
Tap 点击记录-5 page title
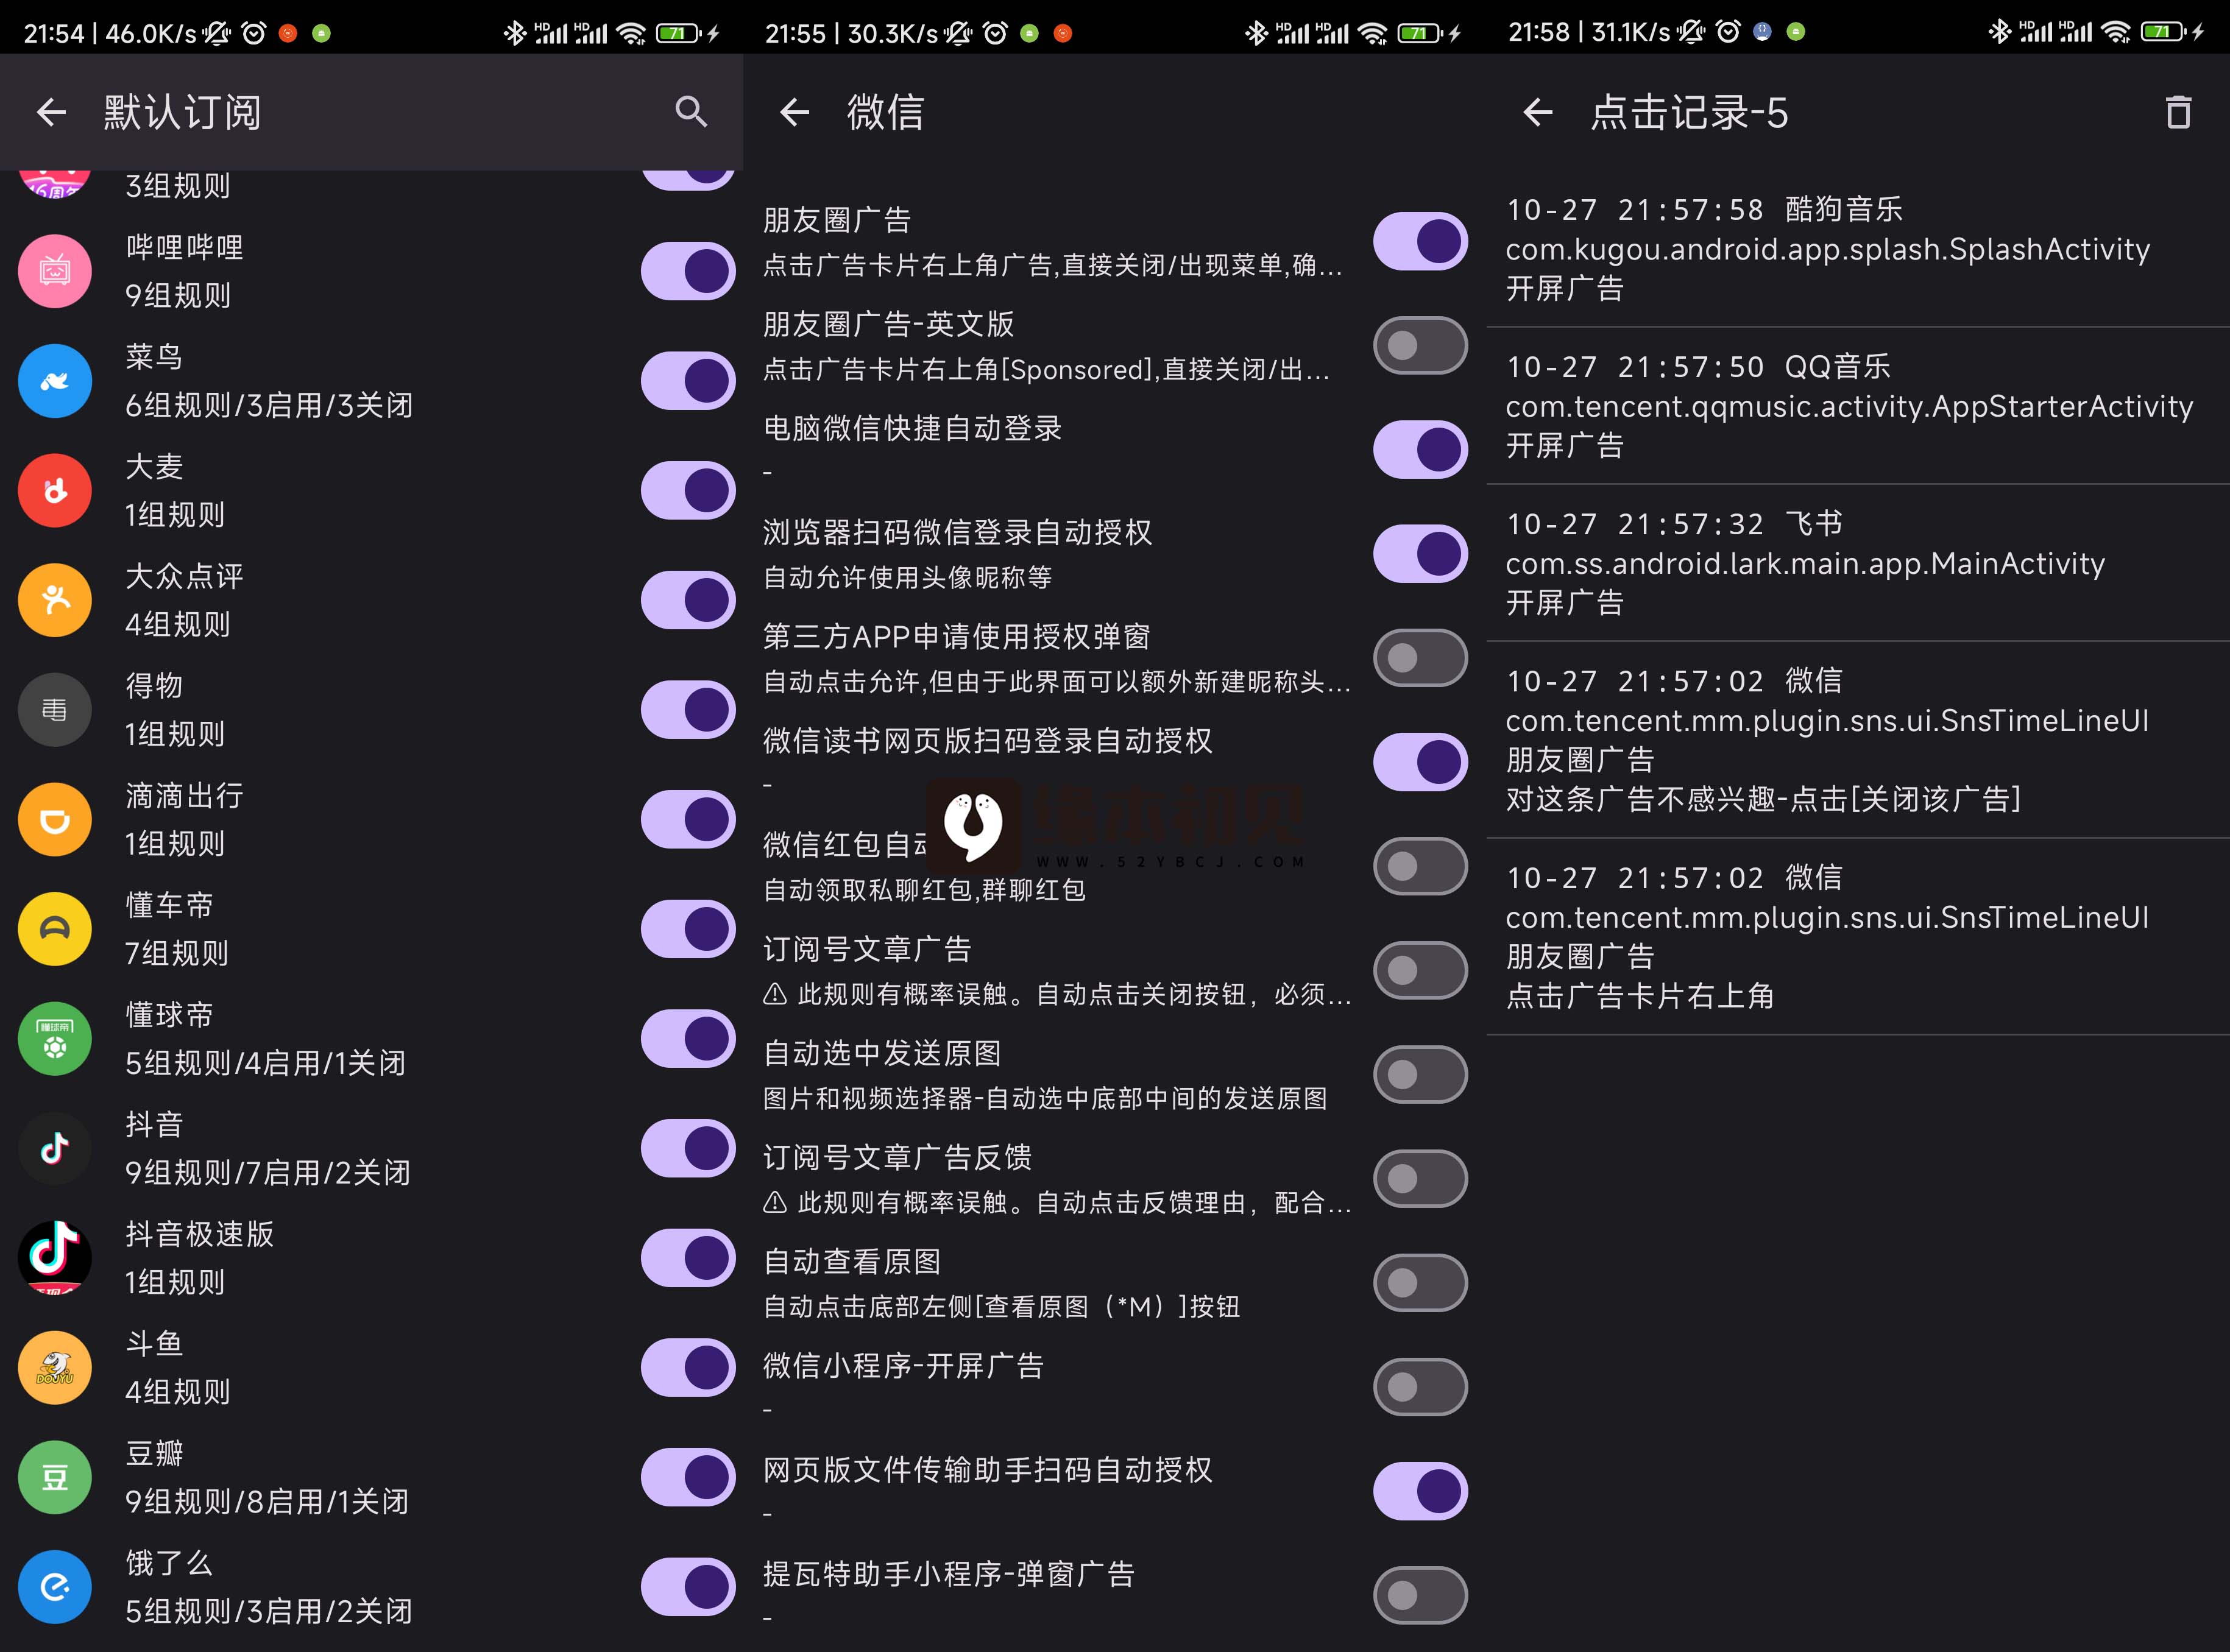coord(1690,112)
